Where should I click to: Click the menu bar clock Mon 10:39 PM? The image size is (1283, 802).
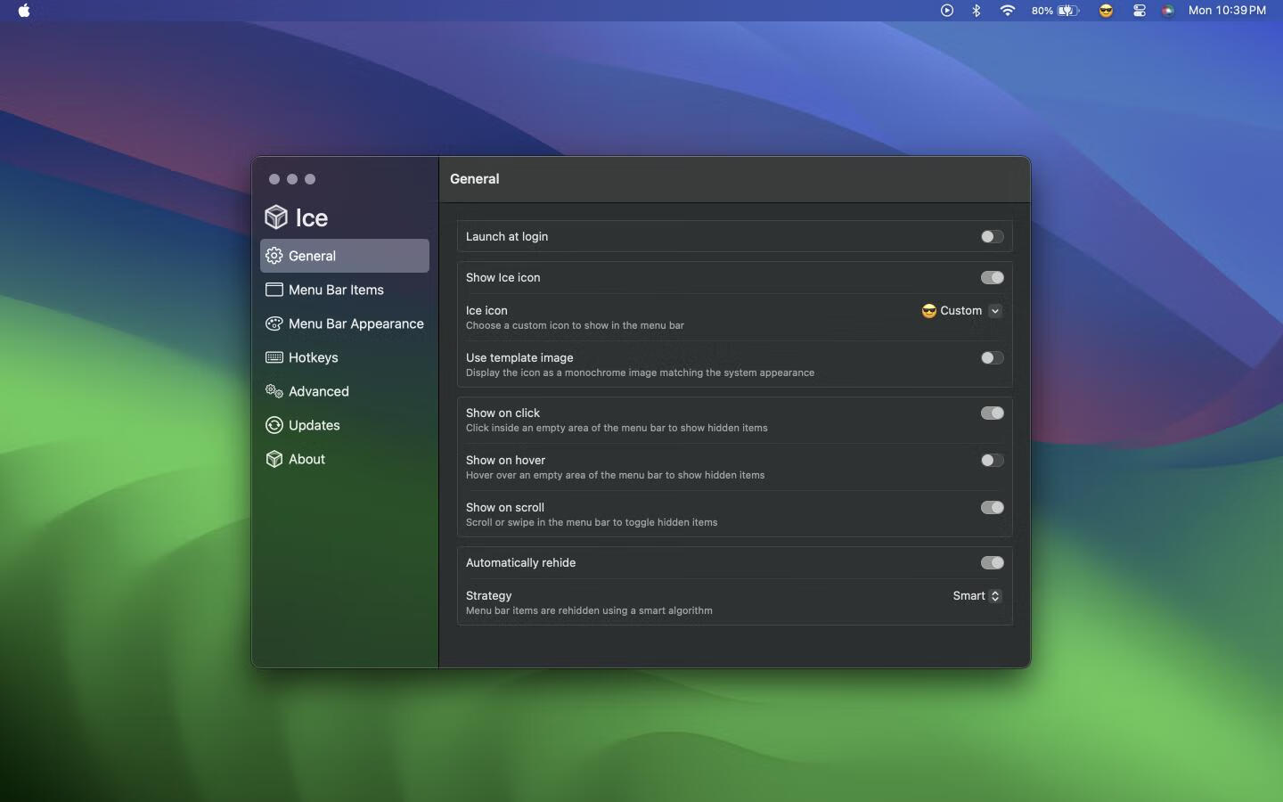point(1227,11)
